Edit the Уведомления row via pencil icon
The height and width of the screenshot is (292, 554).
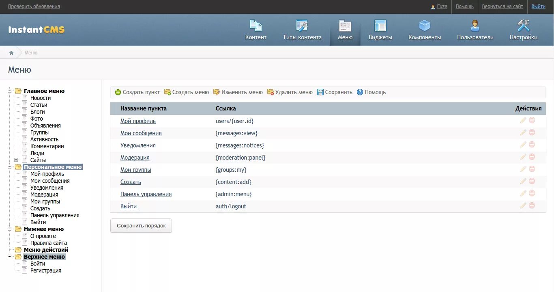(x=523, y=145)
